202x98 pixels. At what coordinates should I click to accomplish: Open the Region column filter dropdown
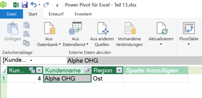coord(119,70)
